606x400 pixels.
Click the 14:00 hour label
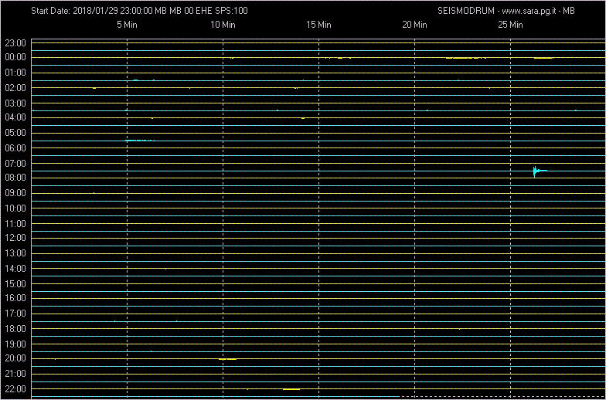tap(15, 269)
